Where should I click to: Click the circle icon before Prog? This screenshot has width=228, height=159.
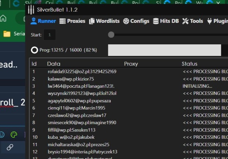tap(34, 50)
